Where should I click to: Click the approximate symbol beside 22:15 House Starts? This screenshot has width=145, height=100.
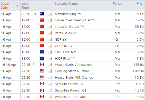pyautogui.click(x=35, y=65)
